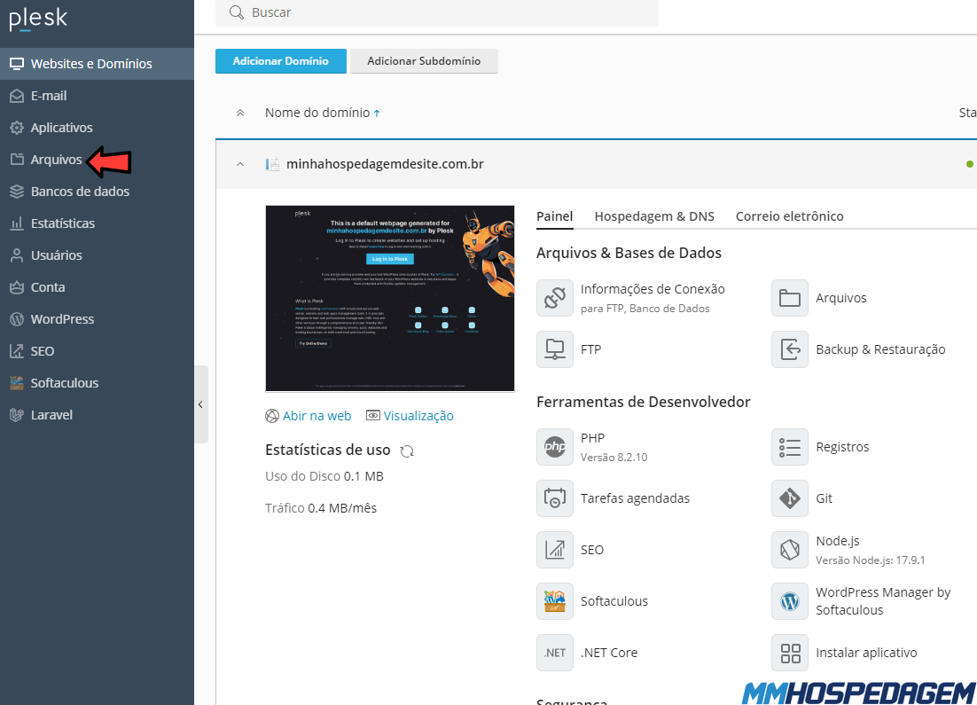The height and width of the screenshot is (705, 977).
Task: Select the Painel tab
Action: 554,216
